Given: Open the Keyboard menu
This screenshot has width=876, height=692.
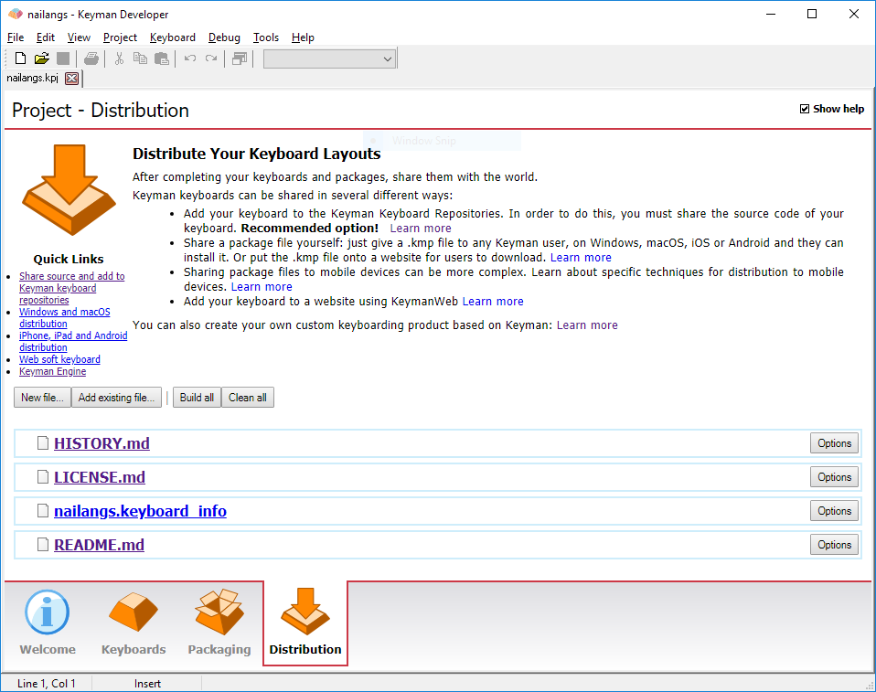Looking at the screenshot, I should [173, 37].
